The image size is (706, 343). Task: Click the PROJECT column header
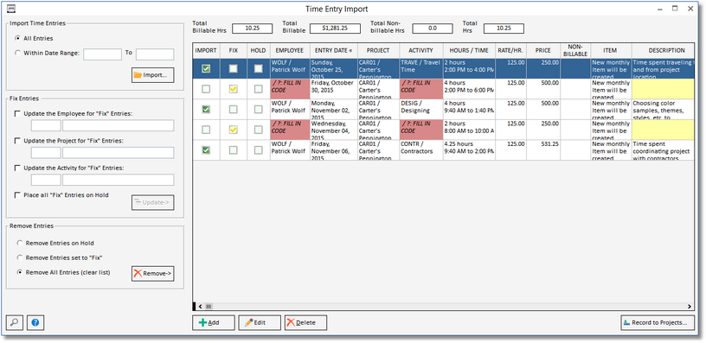(x=378, y=50)
